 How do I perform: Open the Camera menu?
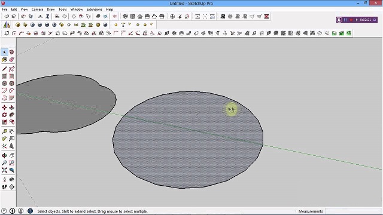coord(37,10)
